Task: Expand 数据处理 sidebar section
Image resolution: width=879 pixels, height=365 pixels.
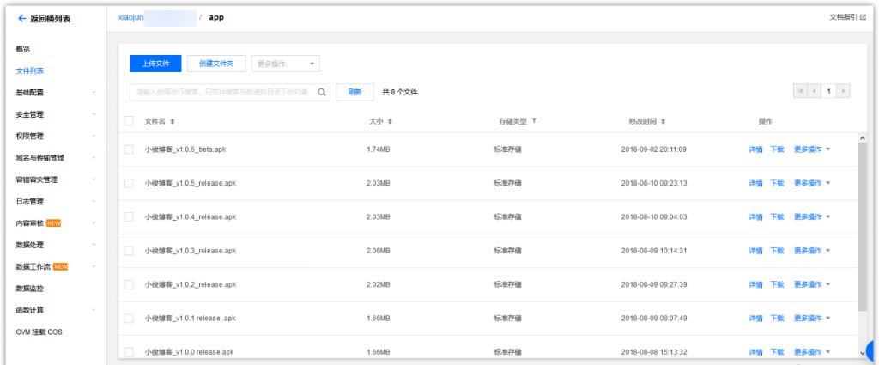Action: (94, 245)
